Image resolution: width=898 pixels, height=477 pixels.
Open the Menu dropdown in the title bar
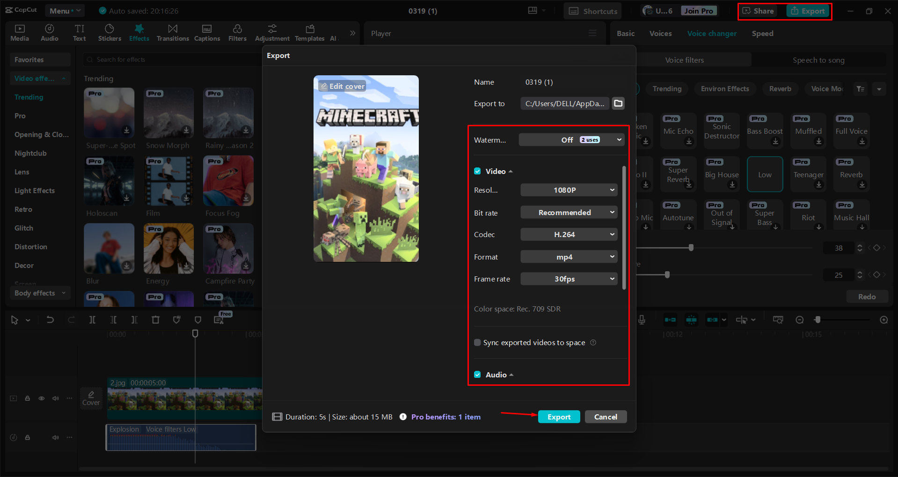click(65, 10)
